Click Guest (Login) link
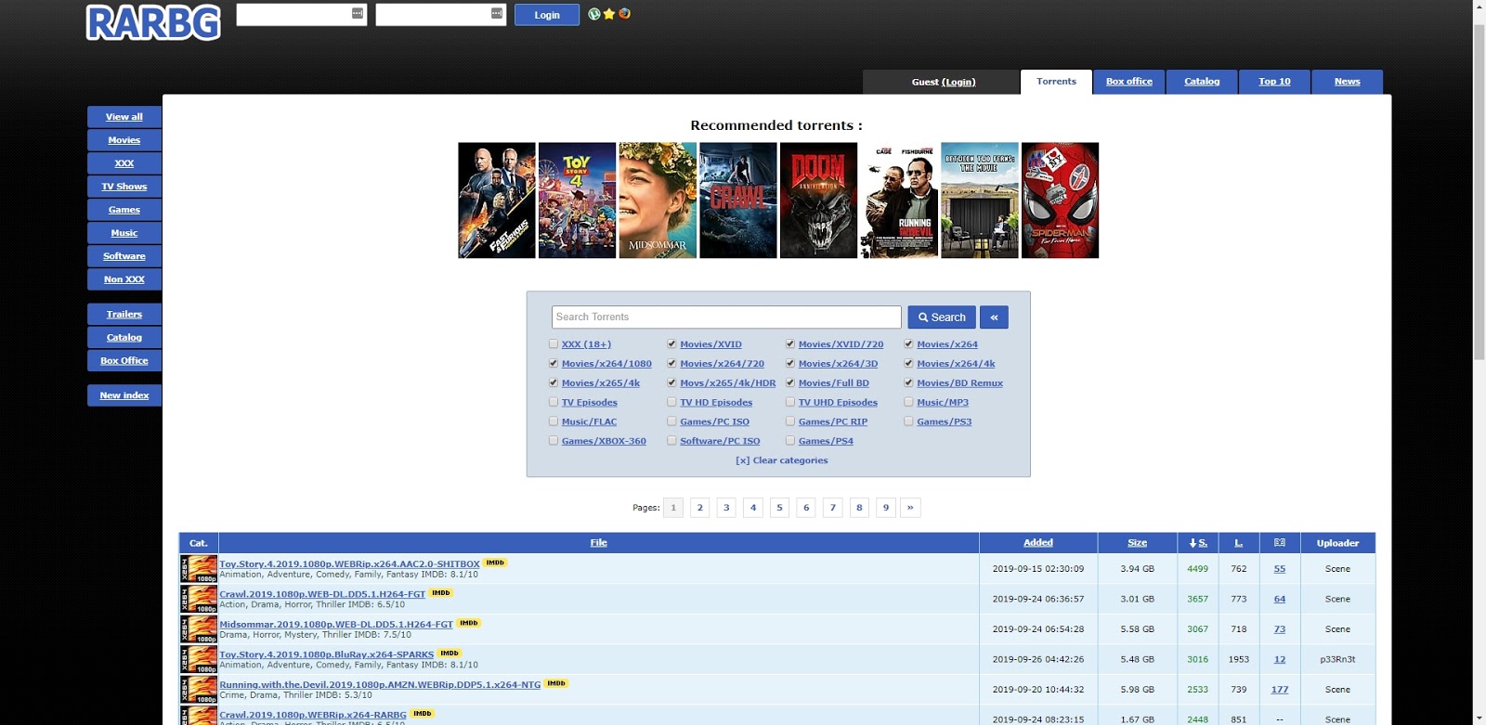This screenshot has height=725, width=1486. click(944, 82)
